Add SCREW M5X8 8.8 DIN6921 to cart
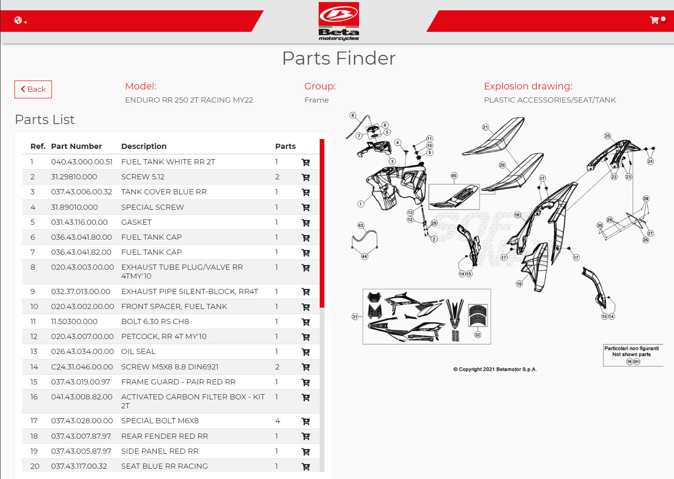 tap(306, 367)
